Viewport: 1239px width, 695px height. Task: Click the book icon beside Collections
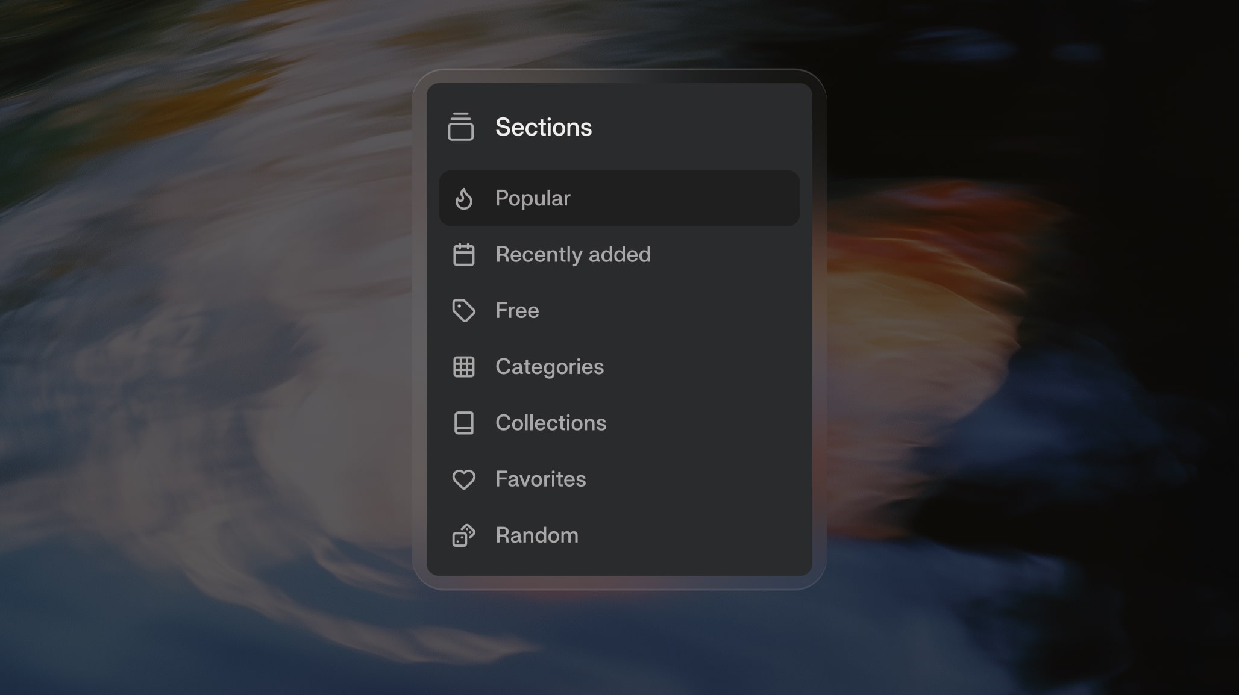click(463, 423)
